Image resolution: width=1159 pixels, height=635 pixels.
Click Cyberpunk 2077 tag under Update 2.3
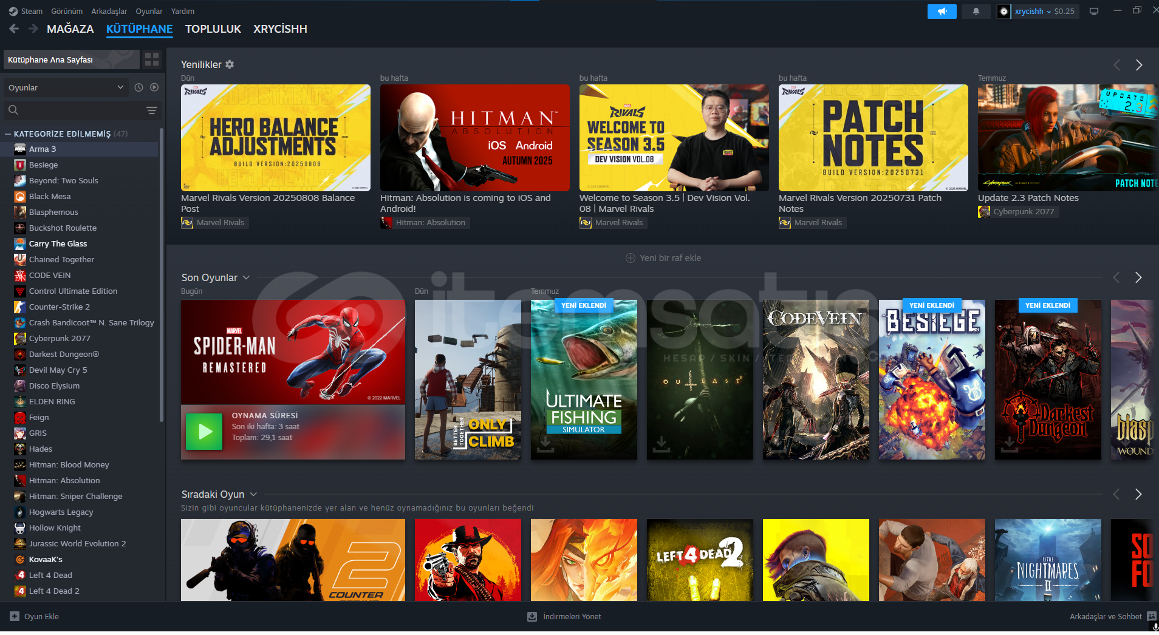point(1019,212)
